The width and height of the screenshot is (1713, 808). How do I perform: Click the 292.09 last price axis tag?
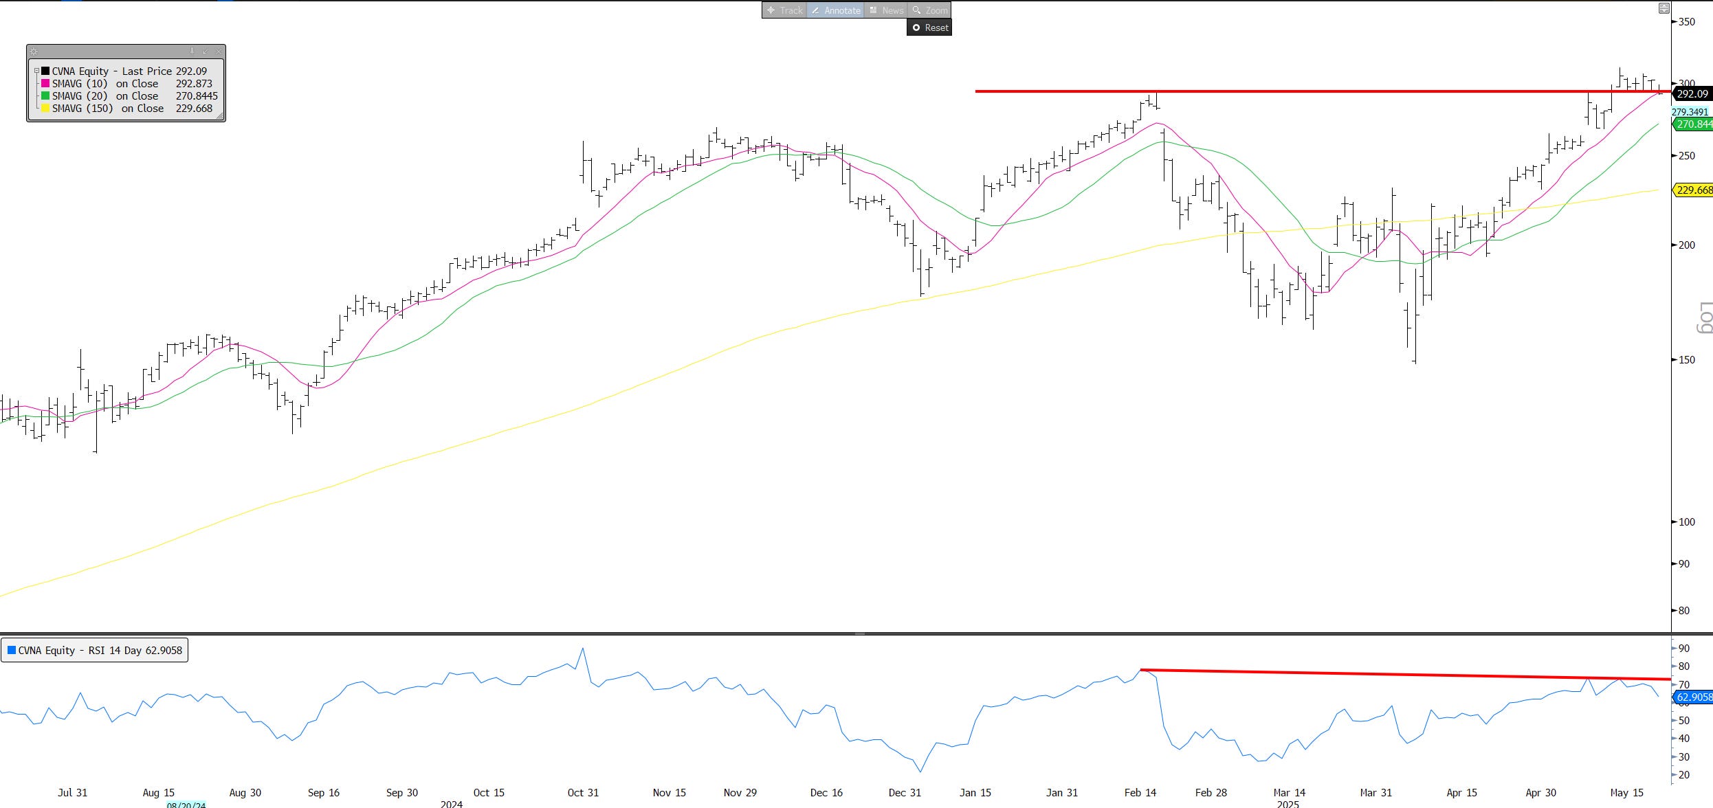1692,94
